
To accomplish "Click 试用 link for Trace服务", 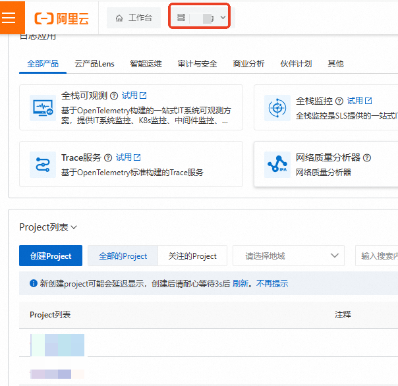I will pyautogui.click(x=124, y=157).
